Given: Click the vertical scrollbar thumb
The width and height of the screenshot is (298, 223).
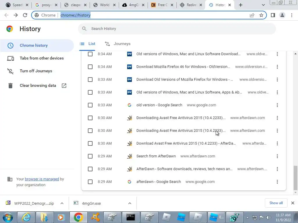Looking at the screenshot, I should pos(295,178).
